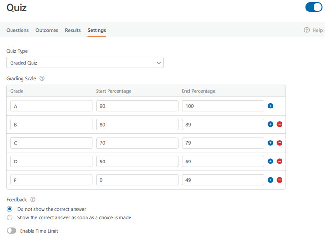Enable the Time Limit toggle
325x238 pixels.
pos(11,231)
